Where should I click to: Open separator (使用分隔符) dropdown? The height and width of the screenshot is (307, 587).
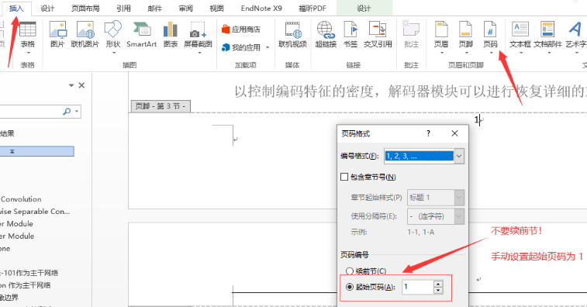(x=436, y=216)
